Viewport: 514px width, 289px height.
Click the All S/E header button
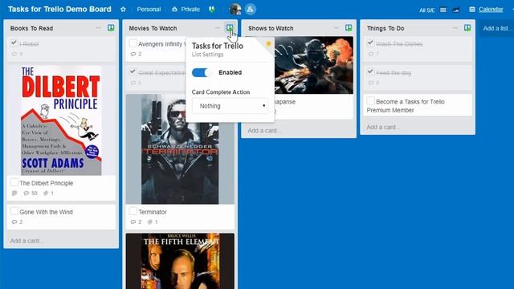(426, 10)
